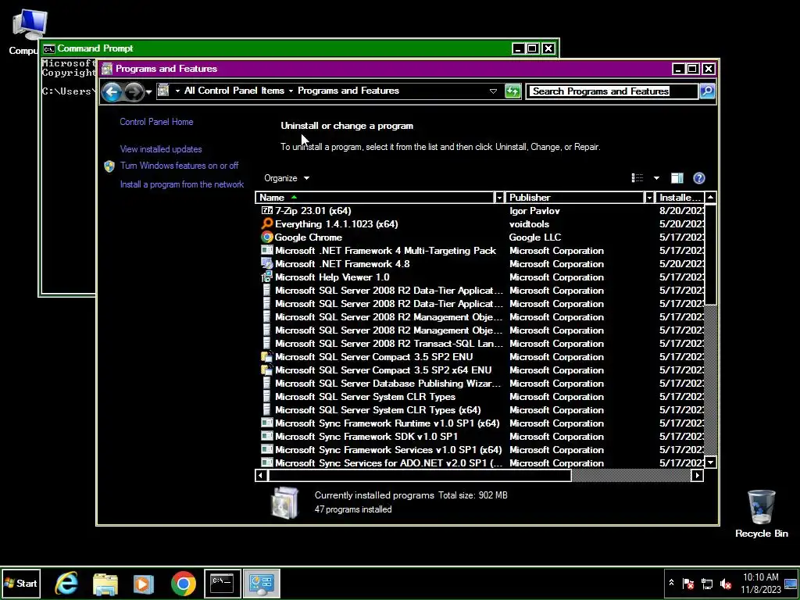Open the address bar history dropdown

[493, 91]
